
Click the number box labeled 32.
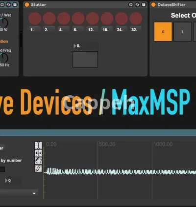[x=136, y=30]
